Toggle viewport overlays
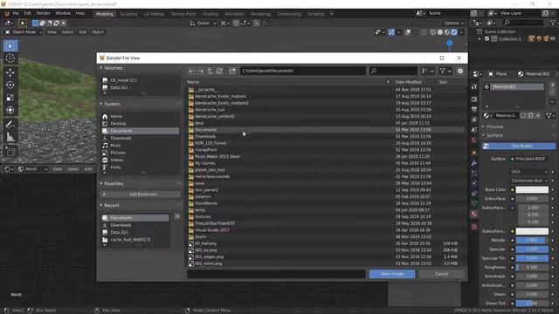 coord(408,32)
